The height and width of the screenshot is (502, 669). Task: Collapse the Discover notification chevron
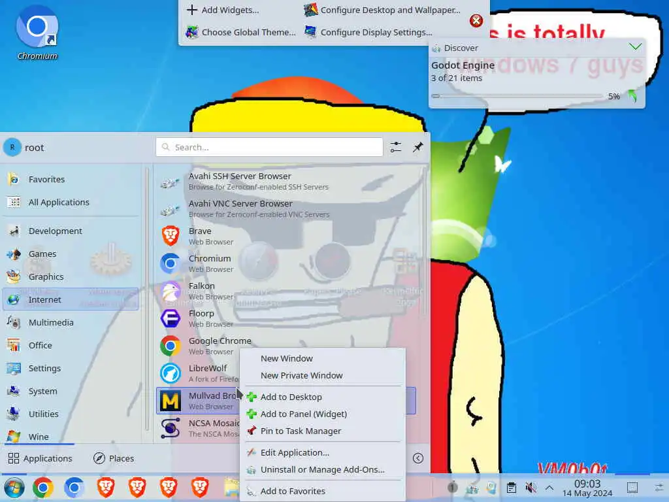point(635,47)
